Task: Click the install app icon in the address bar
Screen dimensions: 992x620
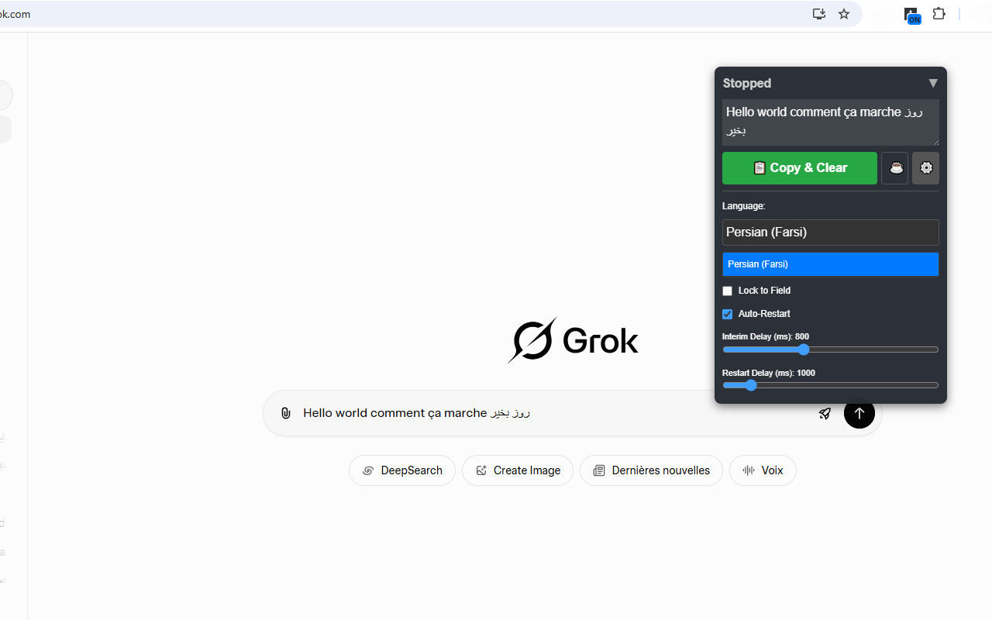Action: click(x=818, y=14)
